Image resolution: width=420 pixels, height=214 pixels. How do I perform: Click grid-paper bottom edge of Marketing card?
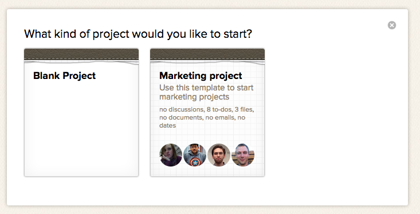pos(207,173)
